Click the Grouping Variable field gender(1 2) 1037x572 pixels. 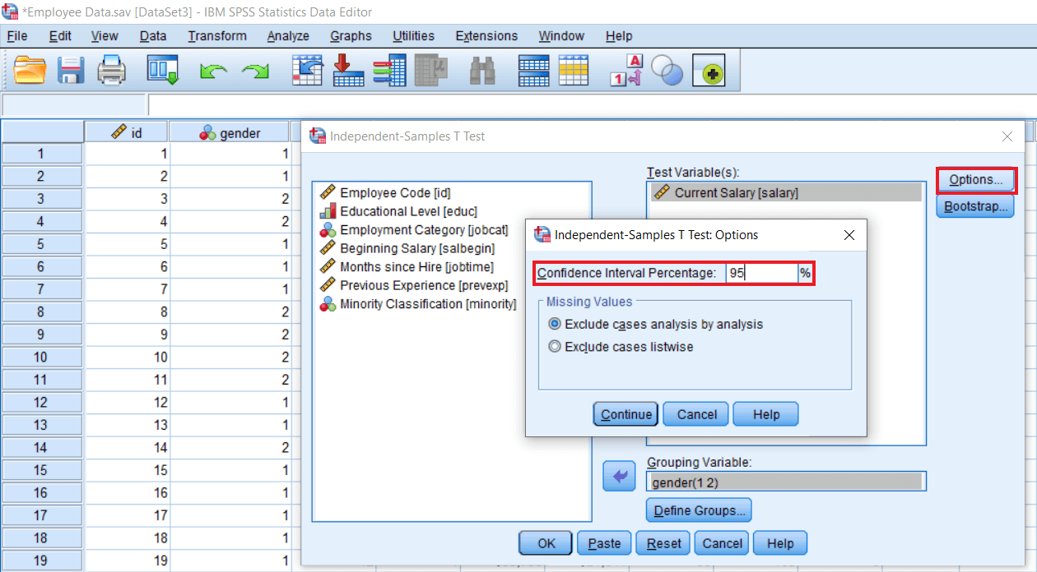tap(786, 482)
